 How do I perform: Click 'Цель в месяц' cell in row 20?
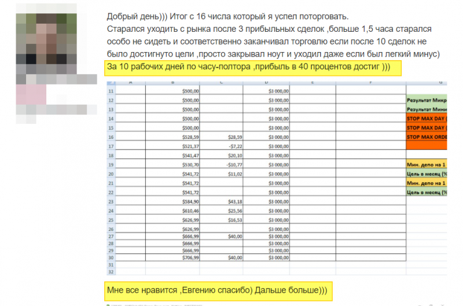click(x=427, y=174)
